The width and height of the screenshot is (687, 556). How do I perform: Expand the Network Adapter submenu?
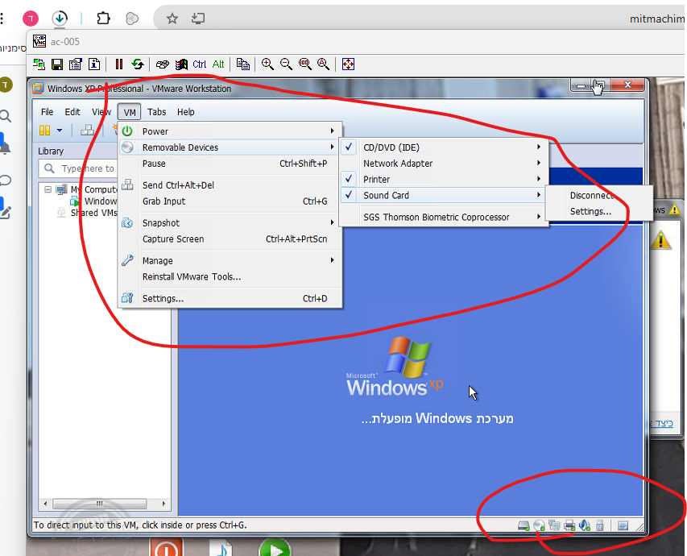pos(443,163)
